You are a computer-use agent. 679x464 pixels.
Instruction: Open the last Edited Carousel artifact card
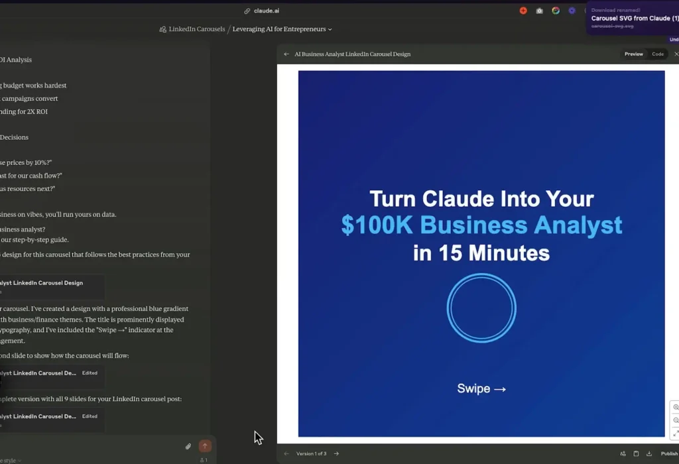pos(52,420)
